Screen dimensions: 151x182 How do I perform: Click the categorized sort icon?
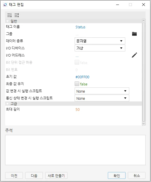click(x=9, y=15)
